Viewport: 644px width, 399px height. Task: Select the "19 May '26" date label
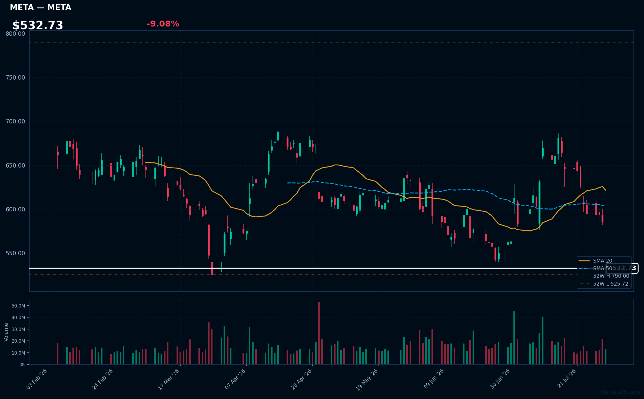coord(367,380)
